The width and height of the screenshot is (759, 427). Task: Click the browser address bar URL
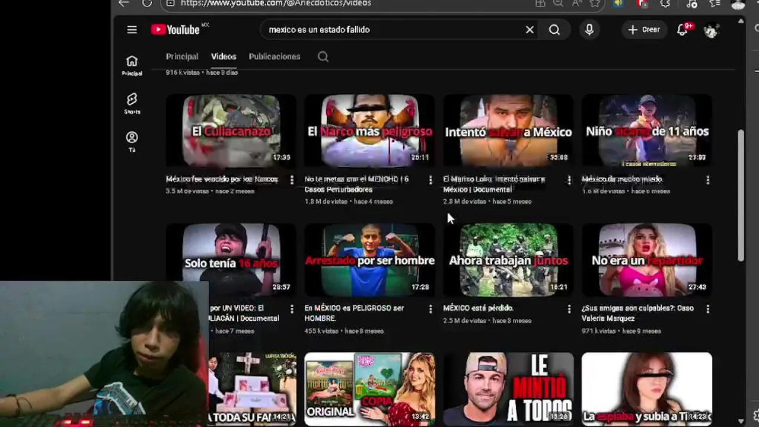click(276, 4)
